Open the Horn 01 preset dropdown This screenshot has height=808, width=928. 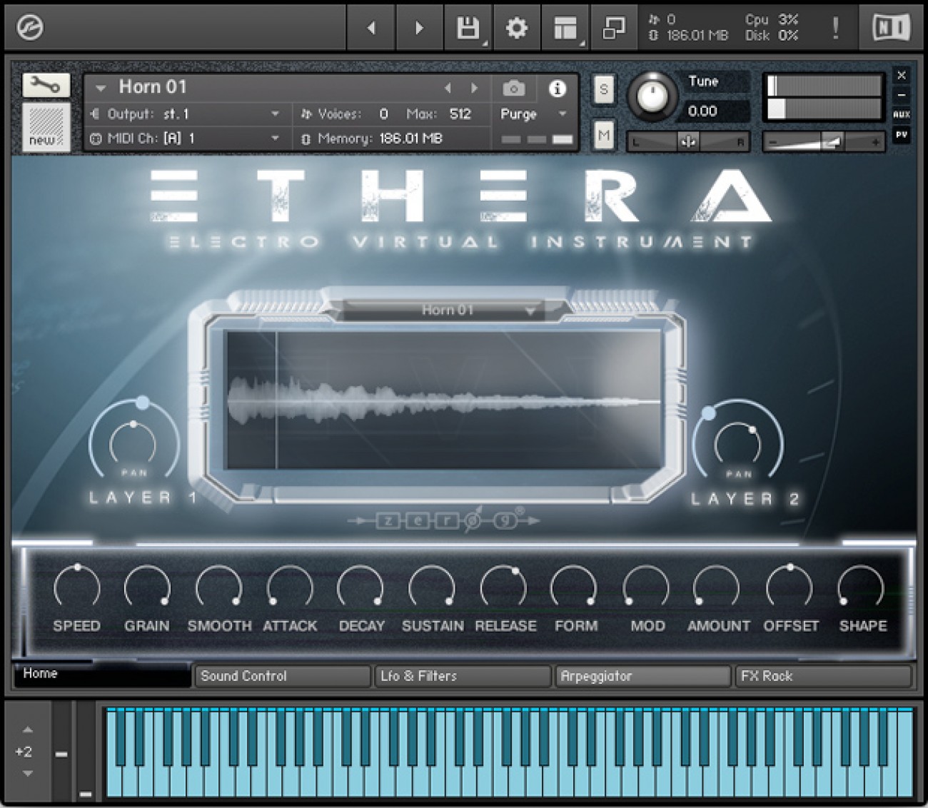pos(100,87)
